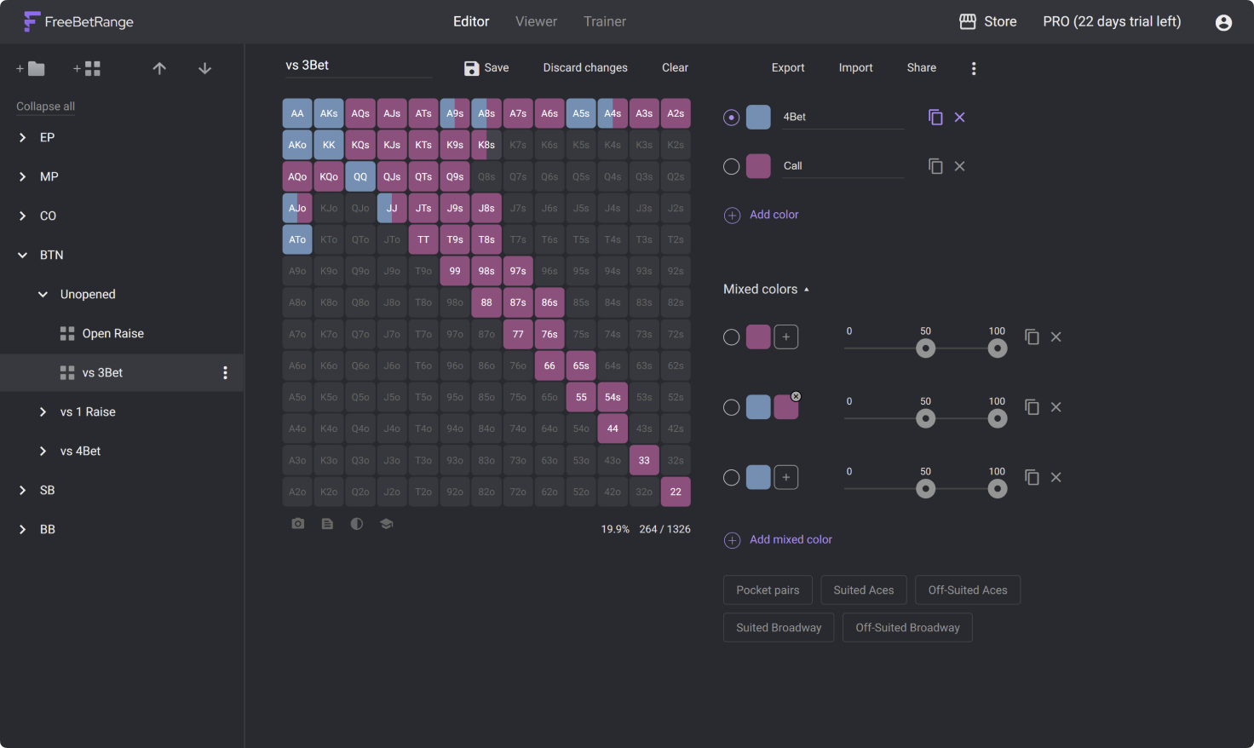Click the upload arrow above the range tree
This screenshot has height=748, width=1254.
tap(159, 68)
